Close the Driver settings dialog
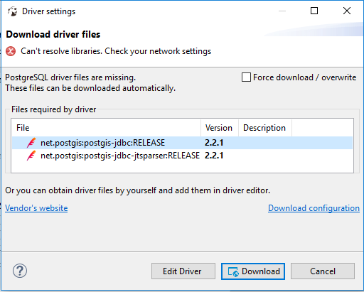The image size is (364, 292). coord(347,11)
